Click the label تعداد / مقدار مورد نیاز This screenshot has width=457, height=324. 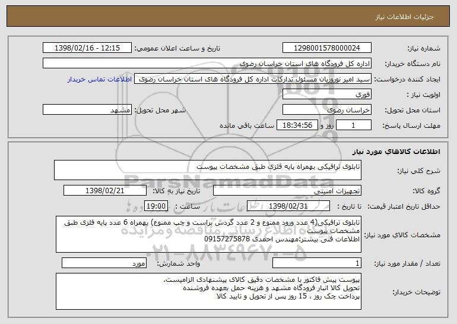coord(407,263)
